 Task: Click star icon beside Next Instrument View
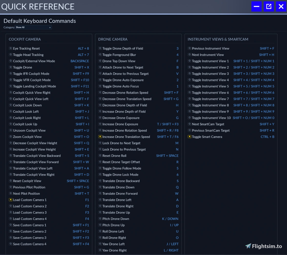click(190, 54)
